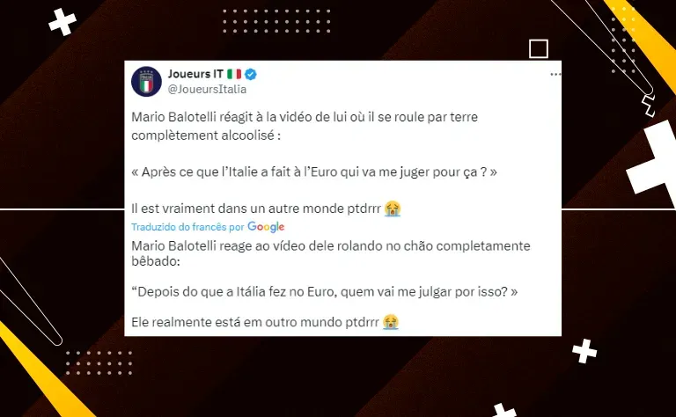This screenshot has width=676, height=417.
Task: Click the blue verified badge
Action: pos(251,74)
